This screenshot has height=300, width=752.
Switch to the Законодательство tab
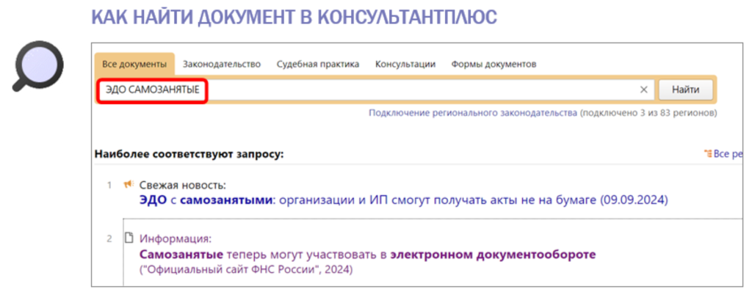222,65
